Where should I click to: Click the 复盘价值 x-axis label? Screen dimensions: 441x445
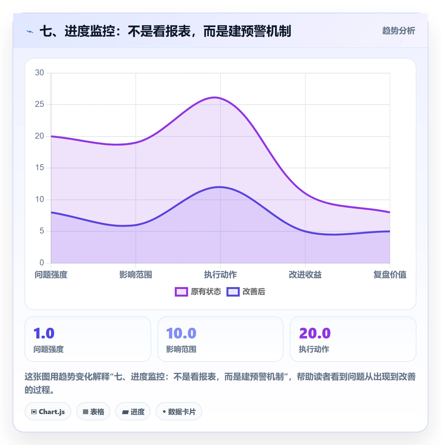[390, 275]
